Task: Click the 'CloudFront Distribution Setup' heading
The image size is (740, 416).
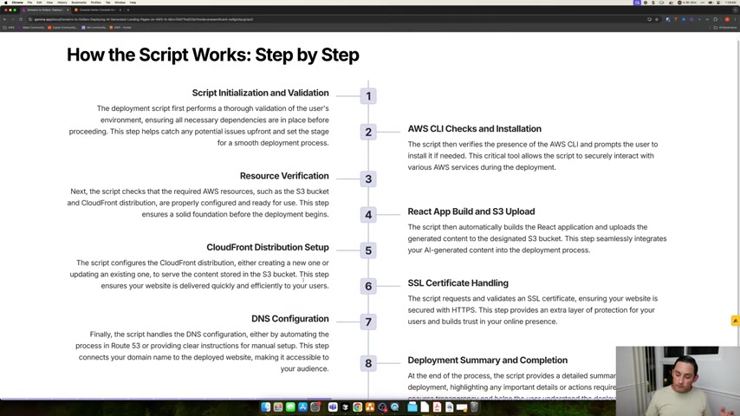Action: (268, 247)
